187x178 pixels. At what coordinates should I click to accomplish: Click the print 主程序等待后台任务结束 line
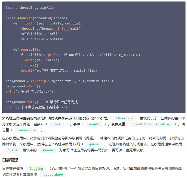[36, 107]
